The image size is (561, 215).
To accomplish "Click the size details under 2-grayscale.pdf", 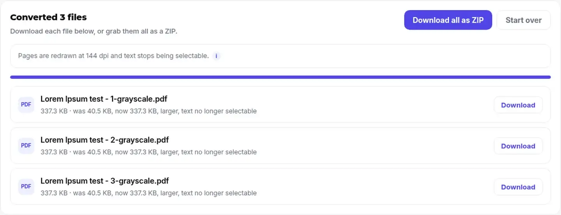I will pyautogui.click(x=148, y=152).
